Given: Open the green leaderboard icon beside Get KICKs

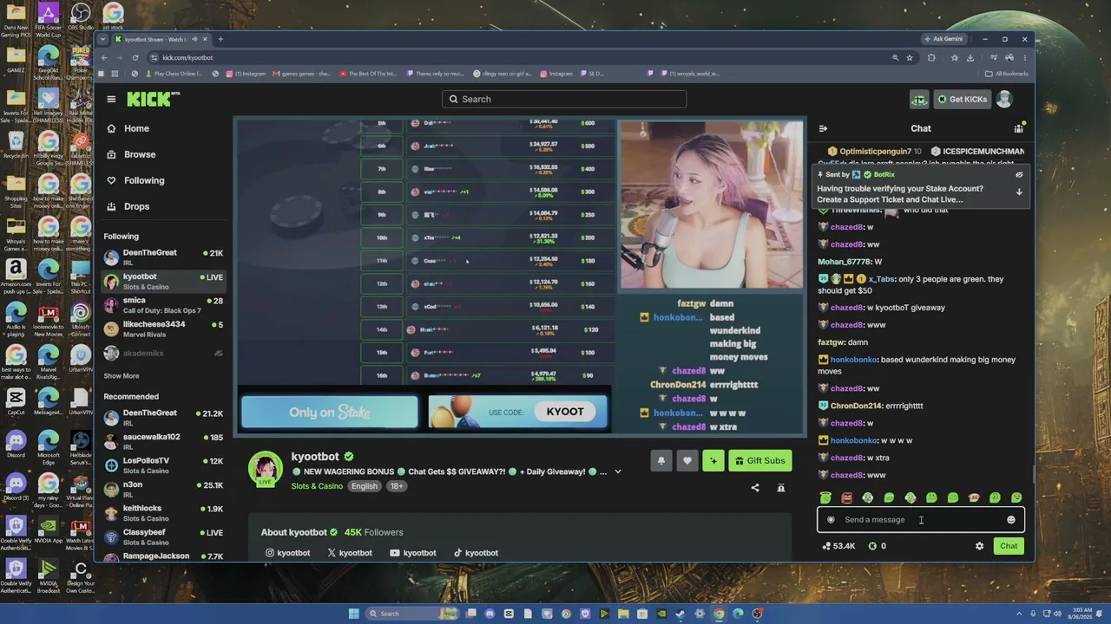Looking at the screenshot, I should coord(918,99).
